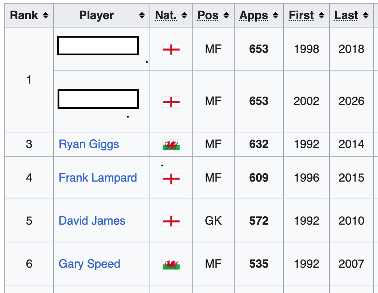Open David James player link
Viewport: 378px width, 293px height.
[92, 221]
